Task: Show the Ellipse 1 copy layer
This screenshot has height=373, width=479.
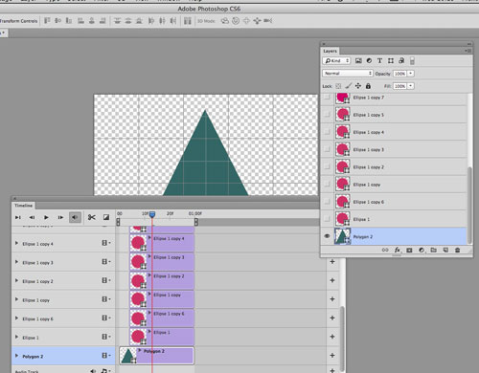Action: (327, 184)
